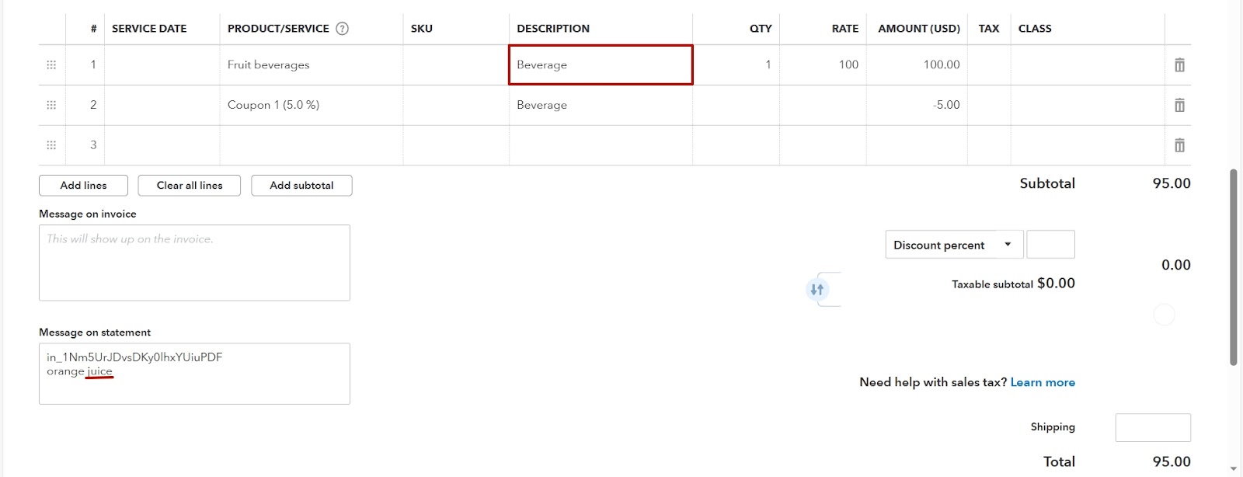Screen dimensions: 1243x477
Task: Swap discount and tax order icon
Action: click(x=816, y=290)
